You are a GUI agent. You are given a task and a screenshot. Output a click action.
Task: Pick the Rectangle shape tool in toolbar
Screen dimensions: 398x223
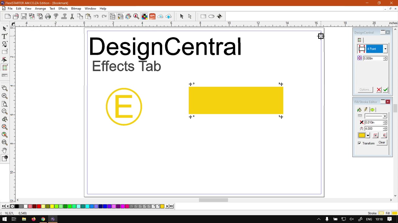(x=203, y=16)
